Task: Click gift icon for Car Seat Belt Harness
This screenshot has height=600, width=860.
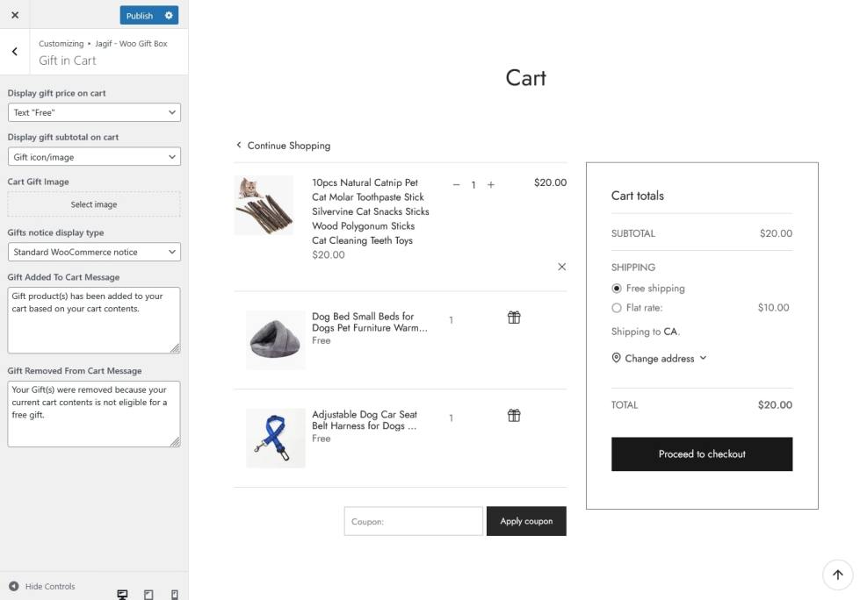Action: click(514, 416)
